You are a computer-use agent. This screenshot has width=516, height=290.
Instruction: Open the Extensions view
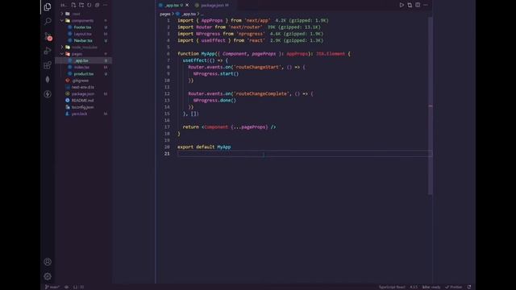coord(48,65)
